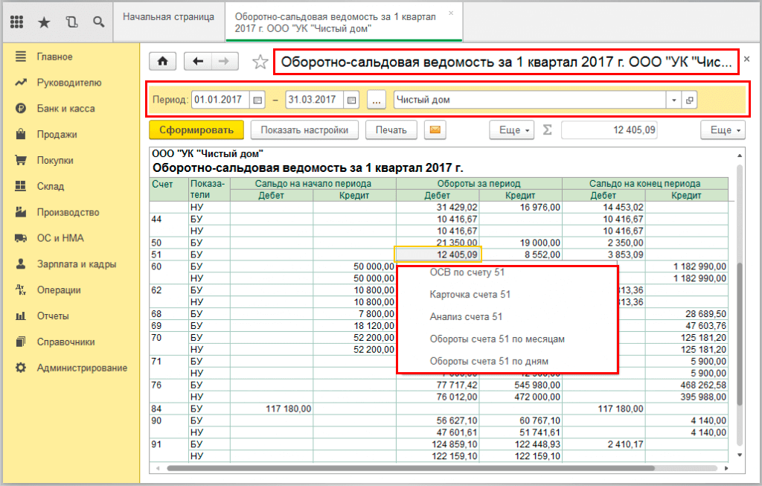This screenshot has width=762, height=486.
Task: Open Операции section
Action: click(x=59, y=290)
